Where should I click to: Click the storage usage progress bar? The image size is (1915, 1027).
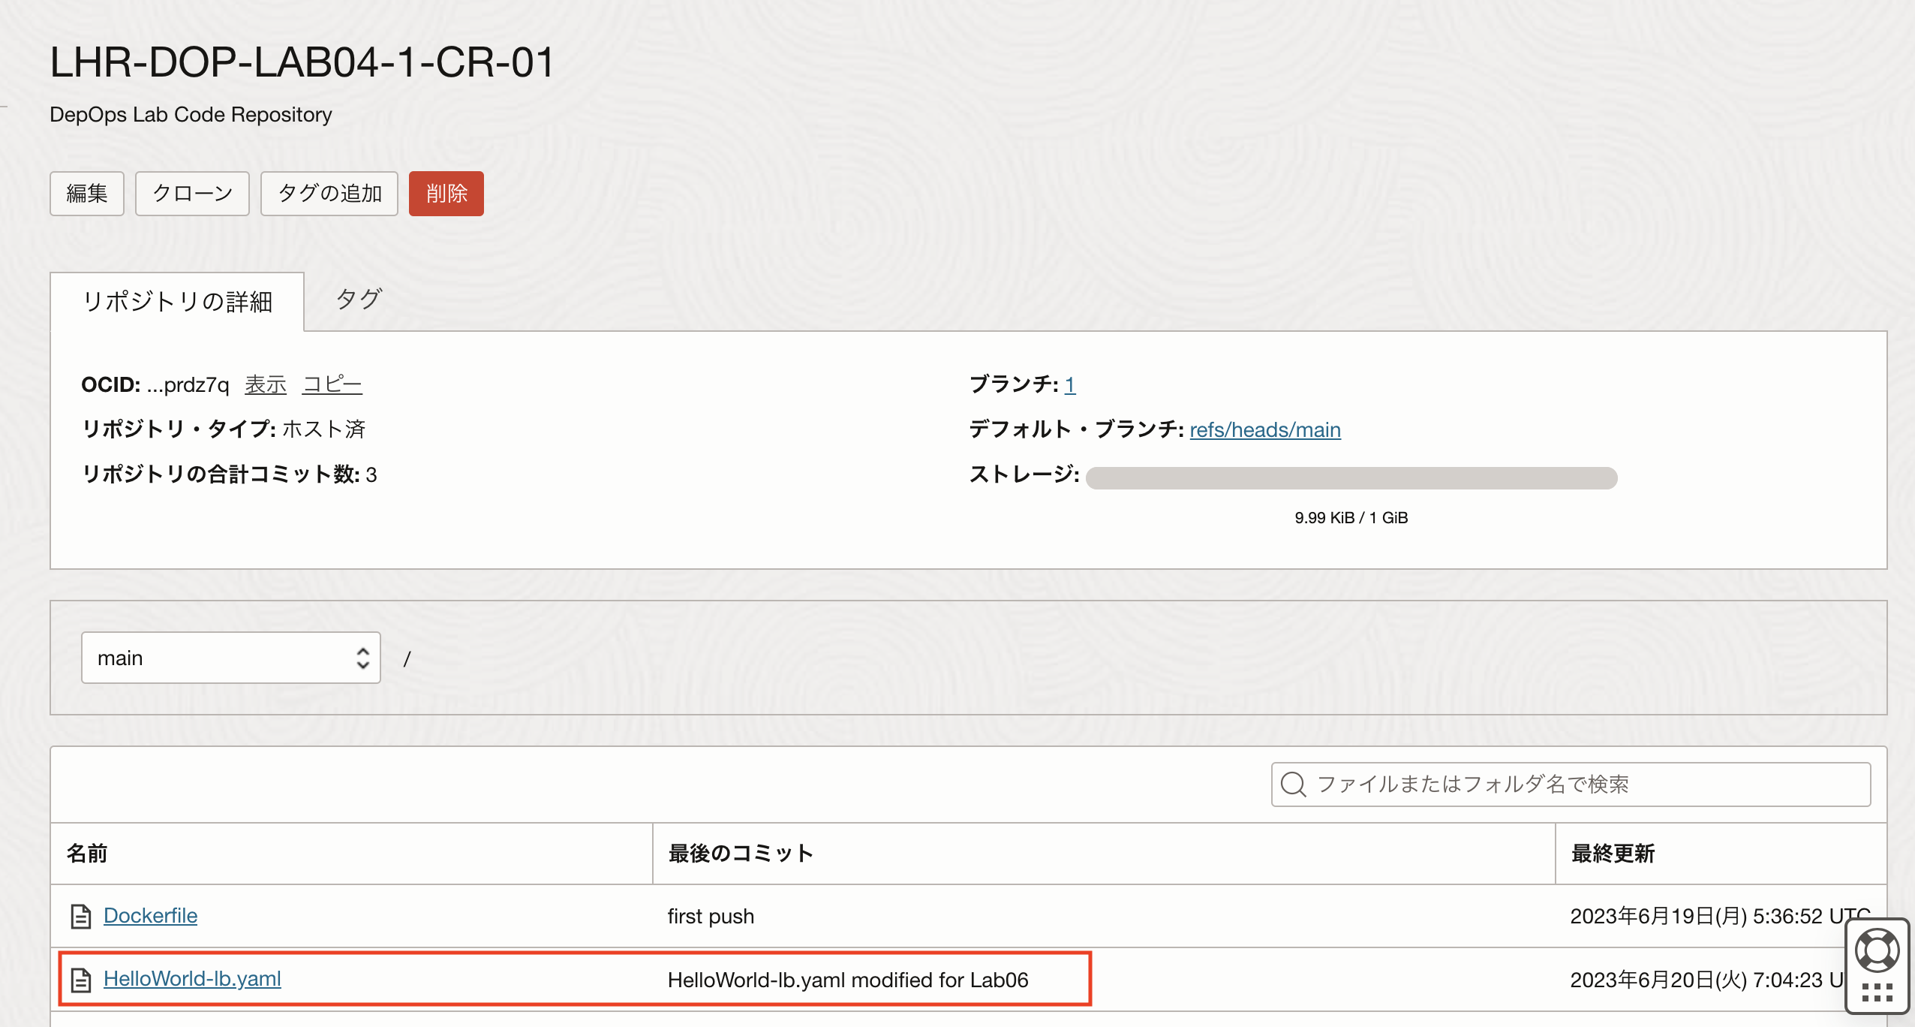[x=1351, y=478]
